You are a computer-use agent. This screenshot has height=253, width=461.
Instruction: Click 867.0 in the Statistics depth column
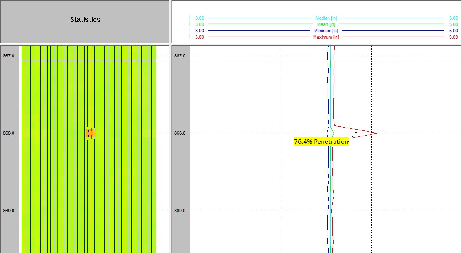tap(9, 56)
